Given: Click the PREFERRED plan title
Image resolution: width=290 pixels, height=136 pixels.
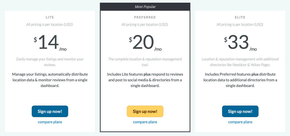Looking at the screenshot, I should (x=145, y=17).
